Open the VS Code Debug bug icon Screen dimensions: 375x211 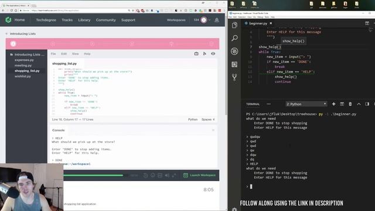234,51
